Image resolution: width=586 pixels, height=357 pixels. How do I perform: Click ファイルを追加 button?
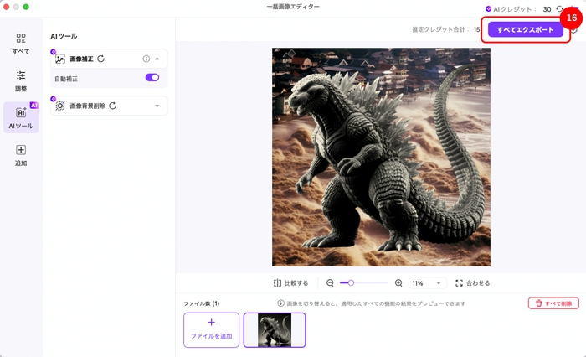point(211,330)
